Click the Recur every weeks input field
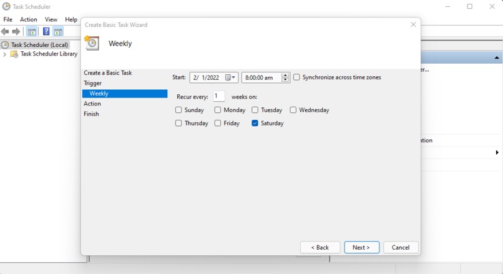 (219, 96)
